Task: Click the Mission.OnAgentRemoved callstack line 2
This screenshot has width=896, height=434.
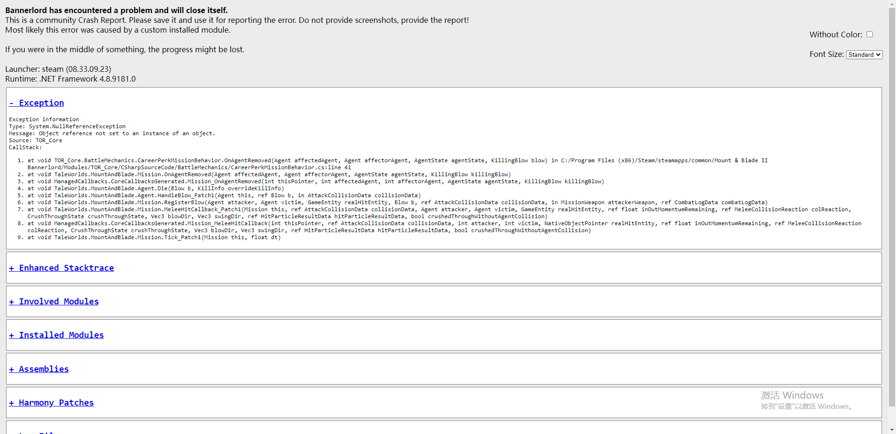Action: click(x=269, y=174)
